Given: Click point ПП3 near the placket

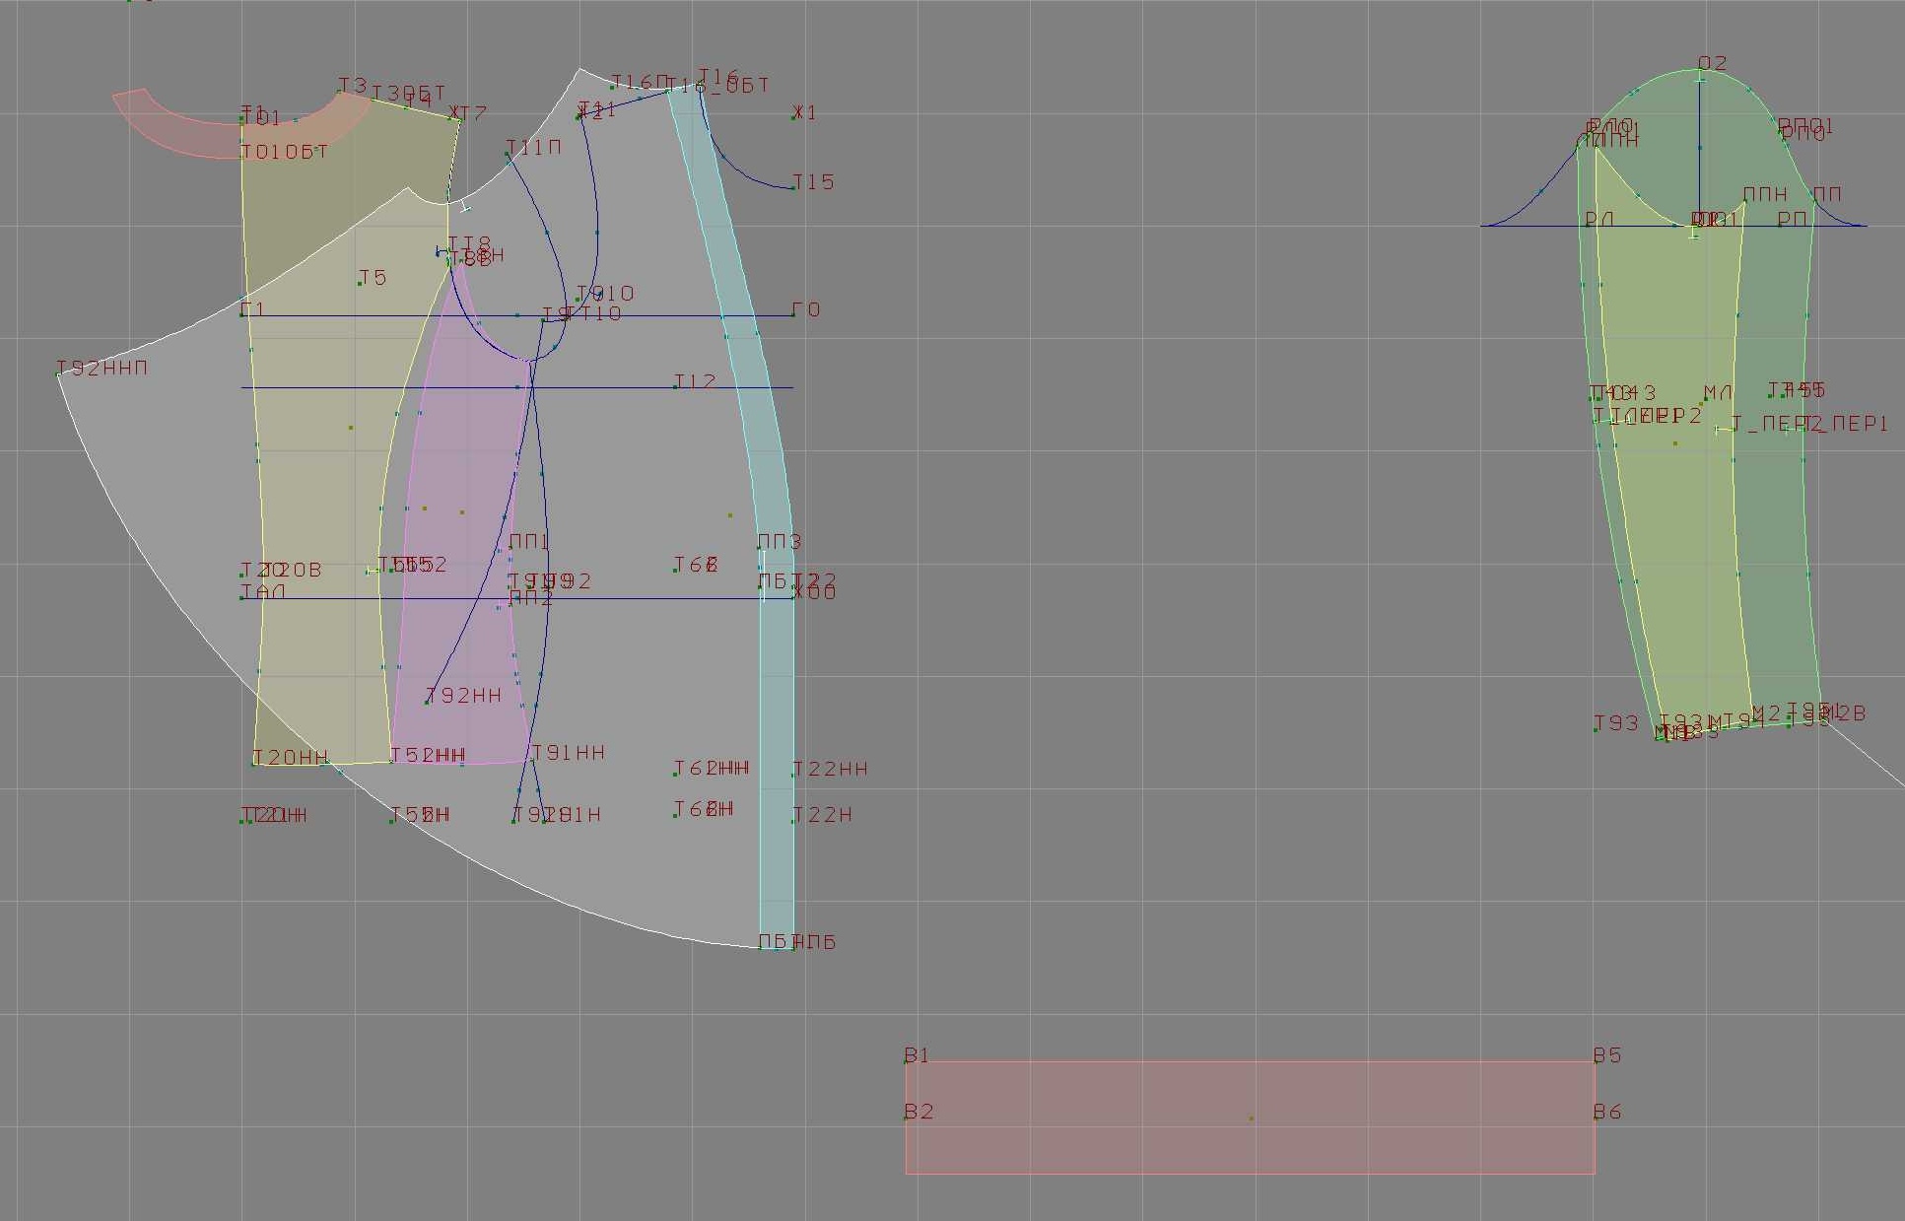Looking at the screenshot, I should pyautogui.click(x=760, y=548).
